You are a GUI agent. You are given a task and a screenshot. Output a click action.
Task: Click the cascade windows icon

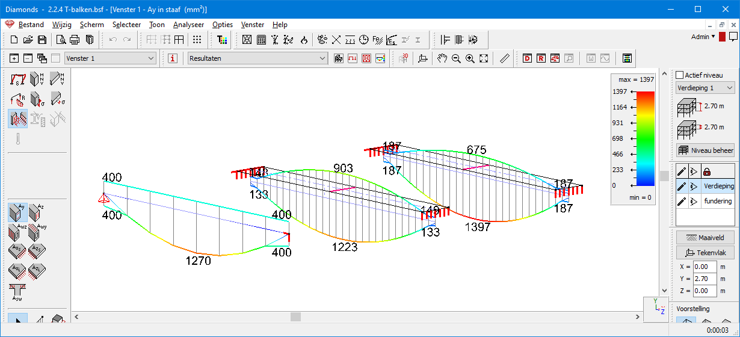click(x=42, y=58)
